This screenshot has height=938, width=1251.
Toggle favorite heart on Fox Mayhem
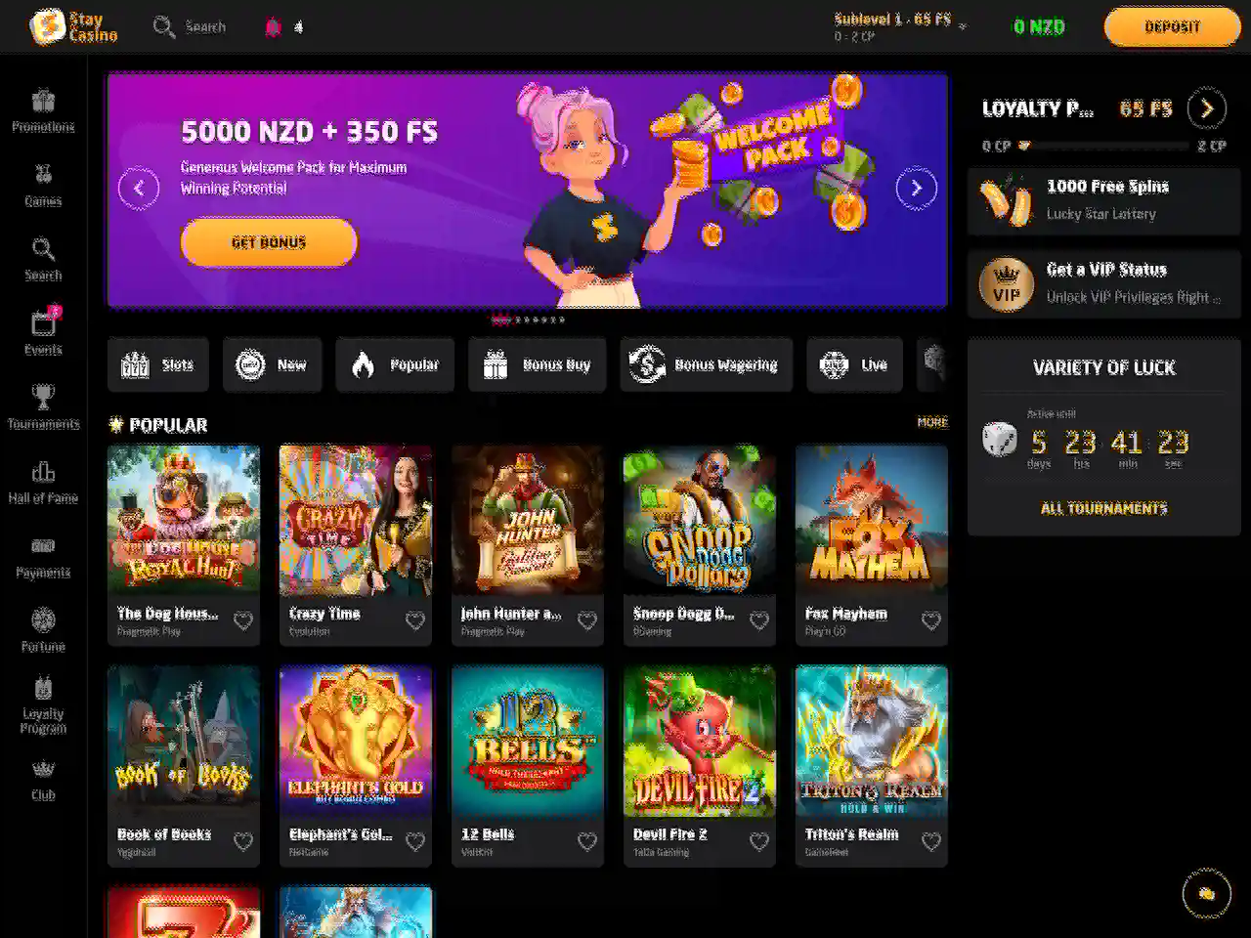click(x=931, y=620)
